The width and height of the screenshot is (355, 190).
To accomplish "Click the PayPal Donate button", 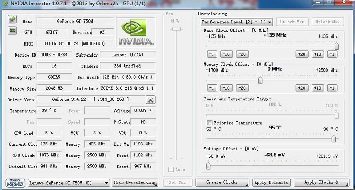I will point(15,183).
